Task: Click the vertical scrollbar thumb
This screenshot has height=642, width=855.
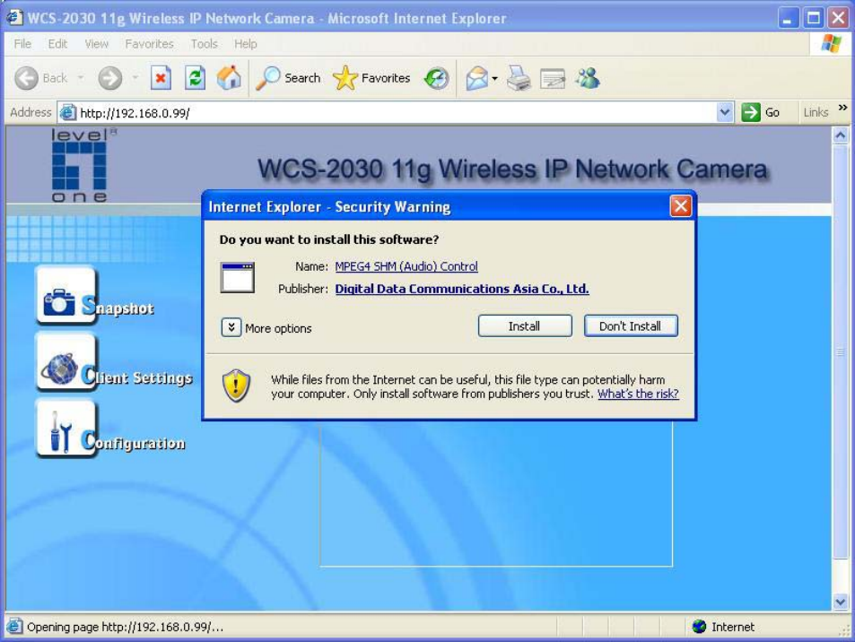Action: click(x=841, y=352)
